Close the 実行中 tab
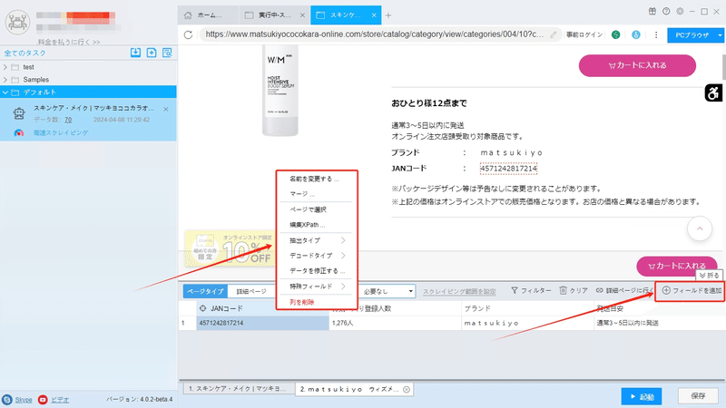Image resolution: width=726 pixels, height=408 pixels. 302,15
